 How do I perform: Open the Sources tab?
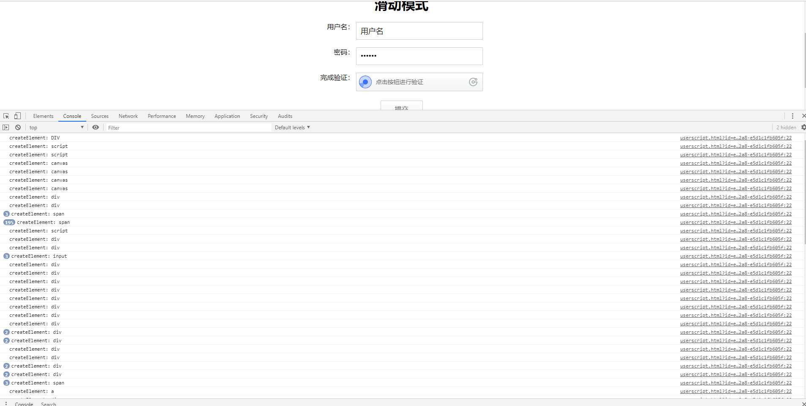[100, 116]
